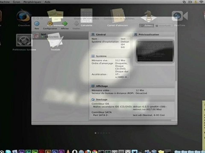Screen dimensions: 205x153
Task: Launch CrossOver from Launchpad
Action: point(23,16)
